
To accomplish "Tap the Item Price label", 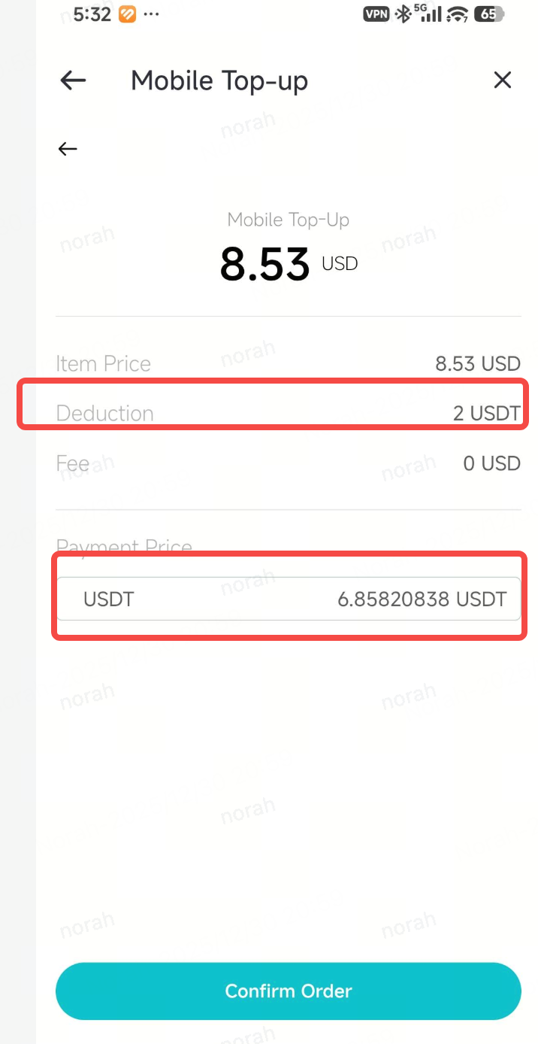I will [103, 364].
